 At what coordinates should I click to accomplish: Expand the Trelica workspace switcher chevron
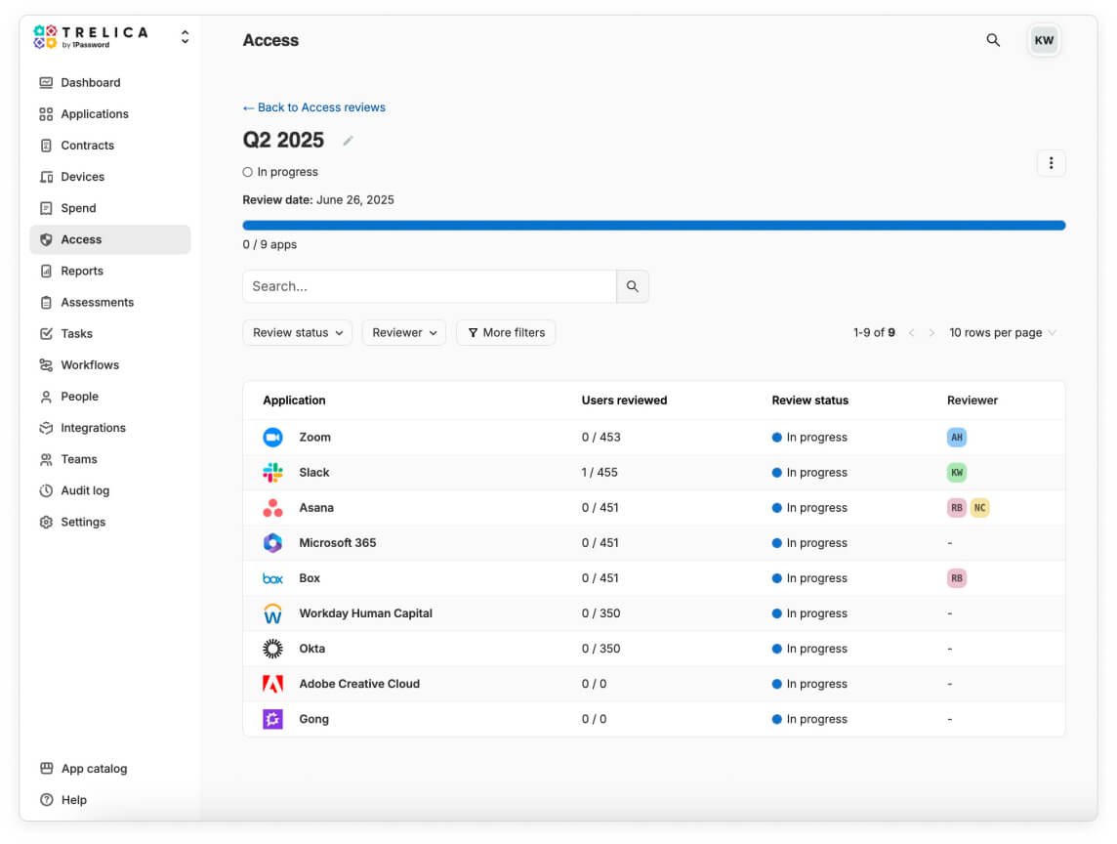pos(185,36)
